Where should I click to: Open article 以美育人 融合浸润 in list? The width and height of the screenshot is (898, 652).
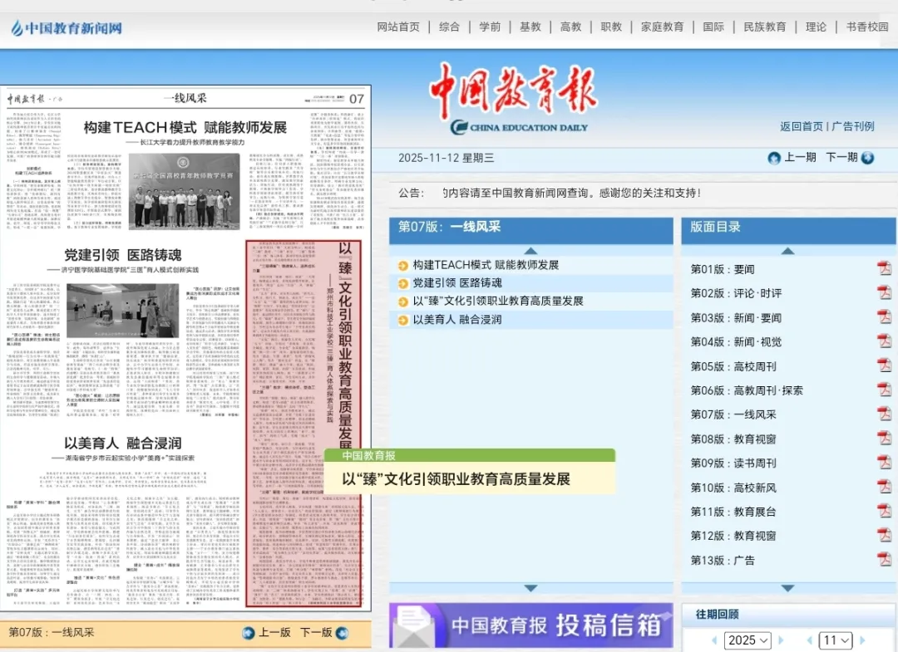click(456, 319)
